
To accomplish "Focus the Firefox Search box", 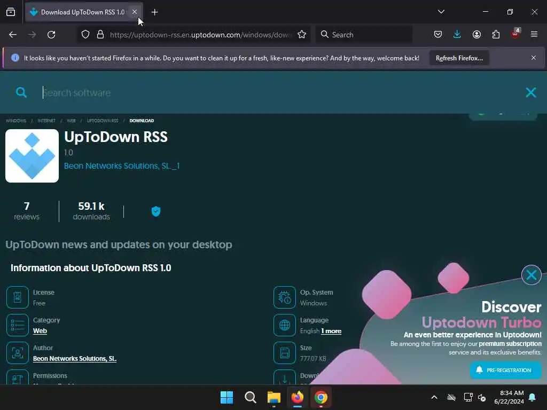I will click(x=364, y=35).
